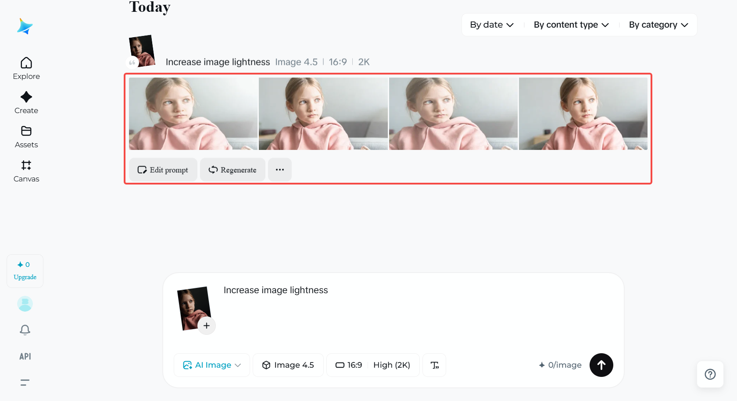The width and height of the screenshot is (737, 401).
Task: Click the blue app logo
Action: click(x=25, y=26)
